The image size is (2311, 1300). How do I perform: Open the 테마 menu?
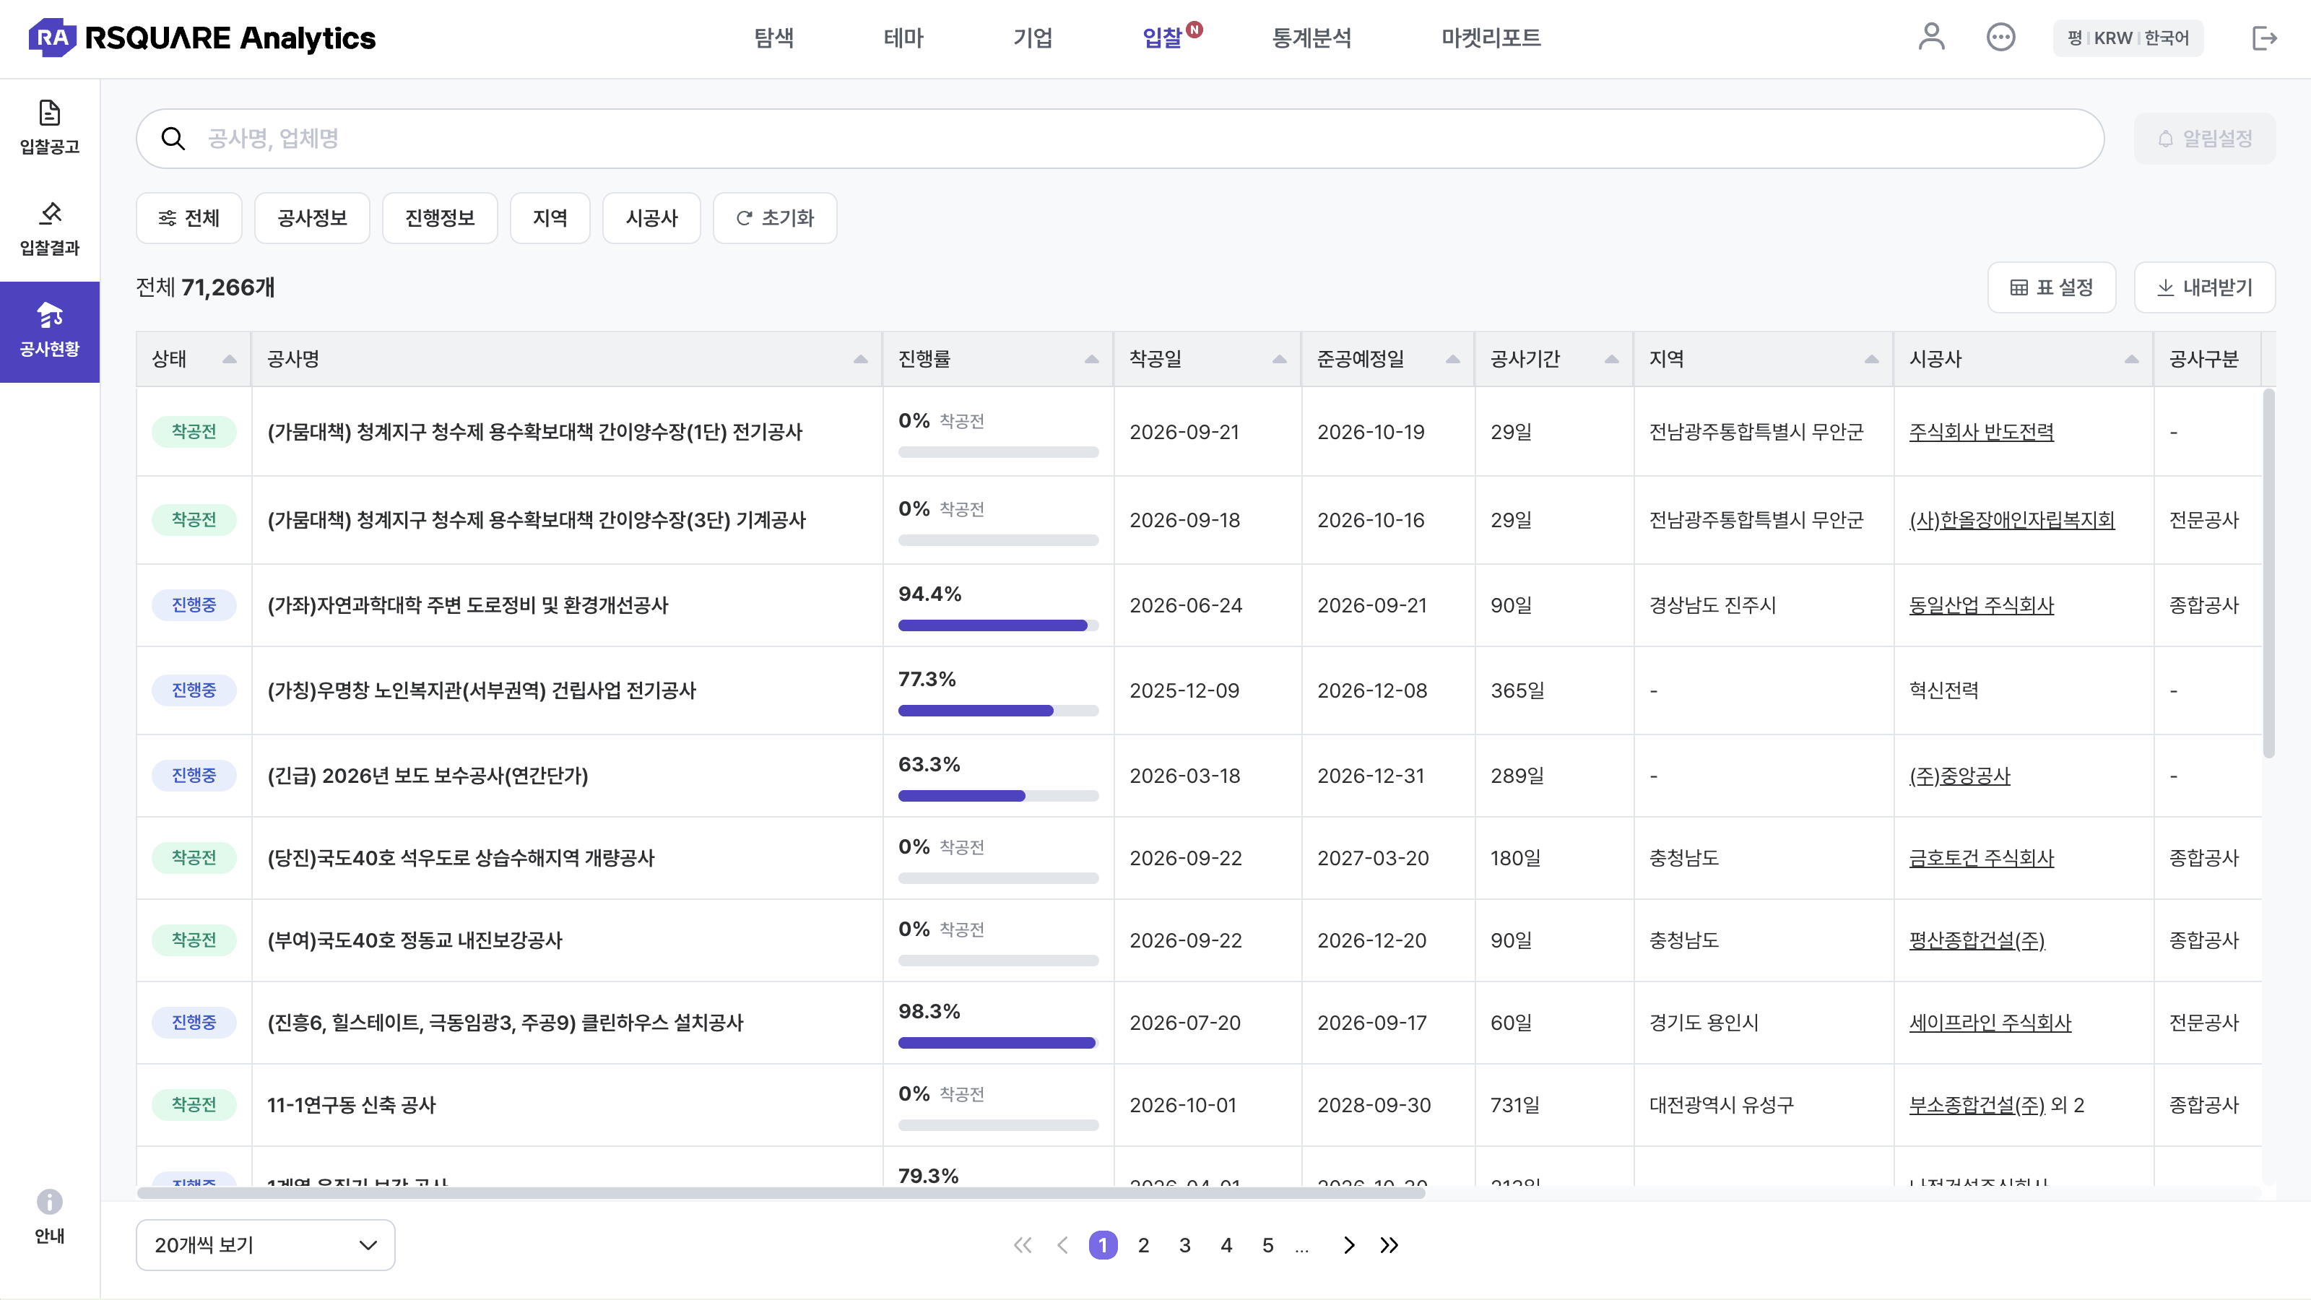[x=903, y=38]
